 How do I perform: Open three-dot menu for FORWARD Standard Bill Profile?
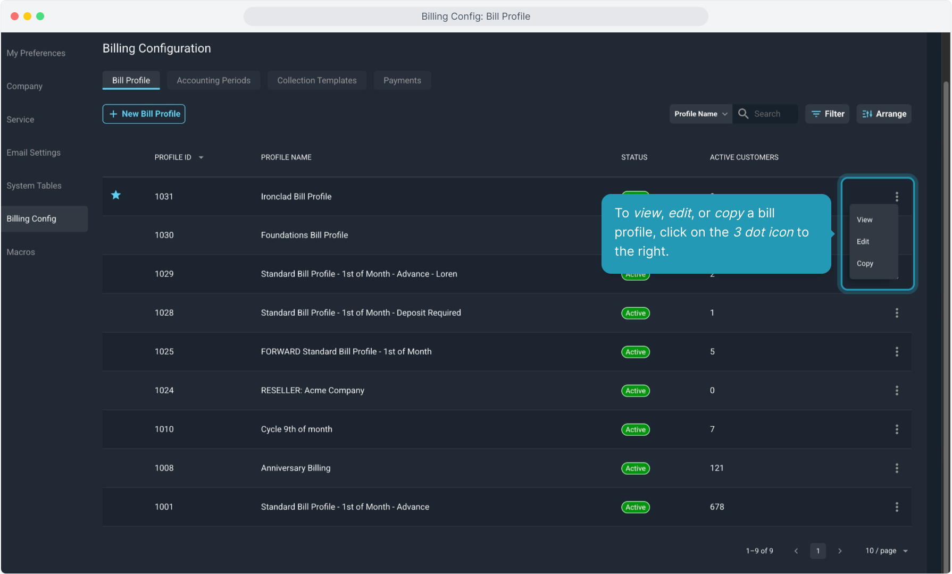[x=897, y=352]
